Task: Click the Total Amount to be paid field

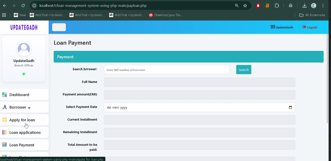Action: point(199,145)
